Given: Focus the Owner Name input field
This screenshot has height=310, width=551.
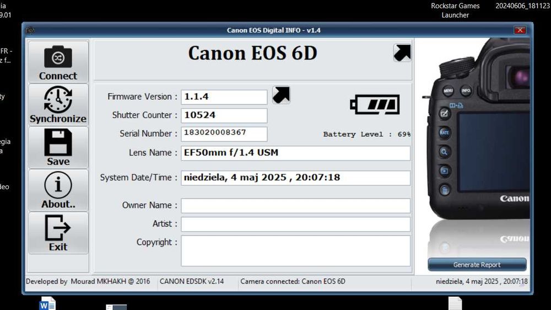Looking at the screenshot, I should [x=295, y=206].
